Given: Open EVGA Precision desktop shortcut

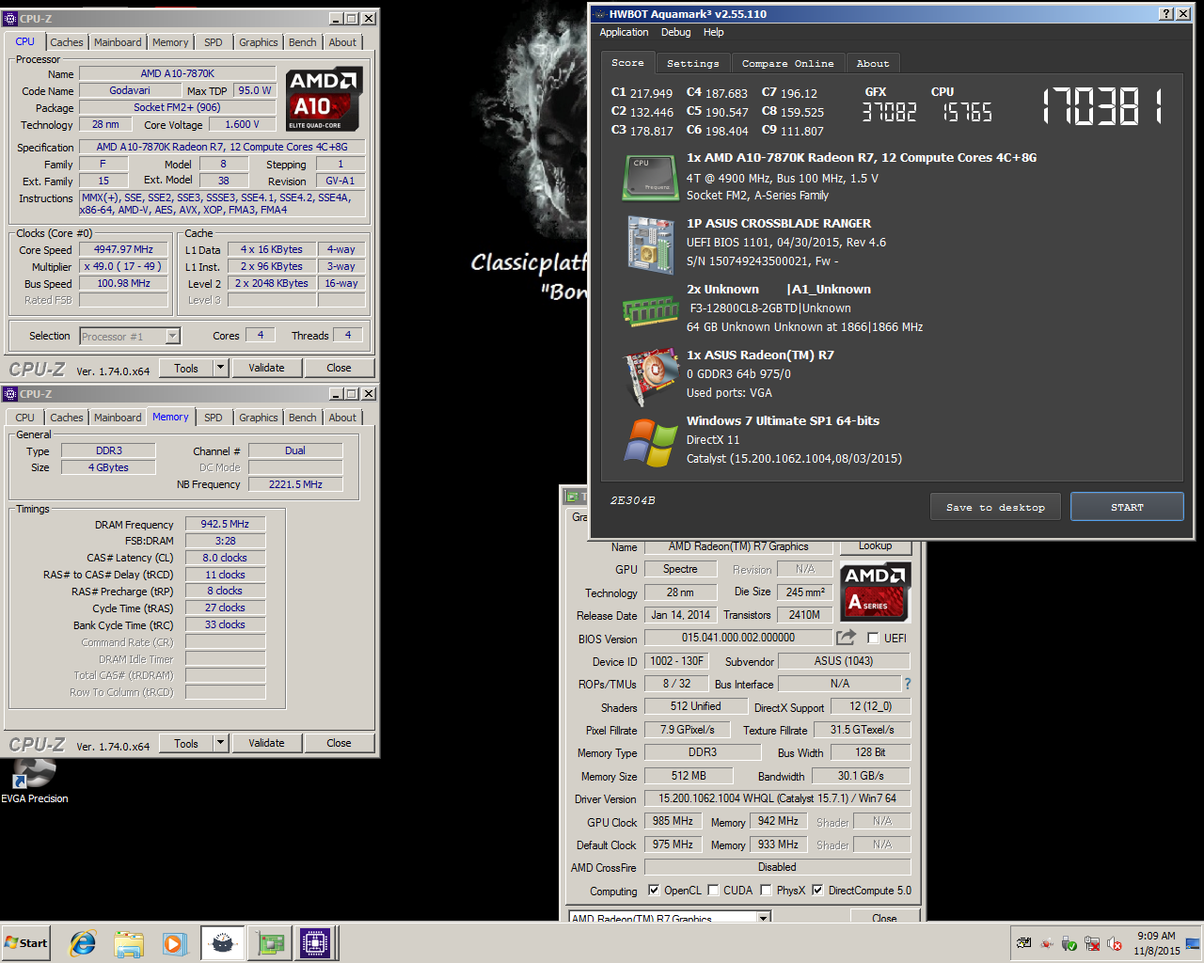Looking at the screenshot, I should (34, 781).
